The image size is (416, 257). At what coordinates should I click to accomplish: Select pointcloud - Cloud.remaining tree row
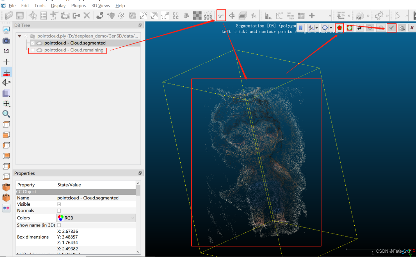pos(74,50)
